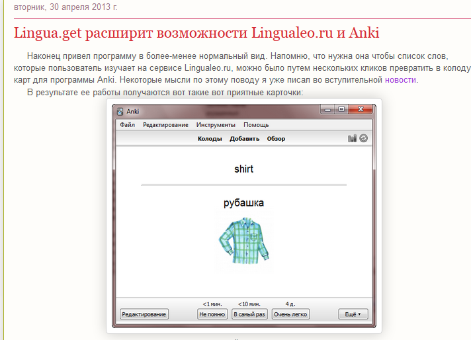Expand the Ещё dropdown button
This screenshot has height=340, width=471.
[x=353, y=314]
